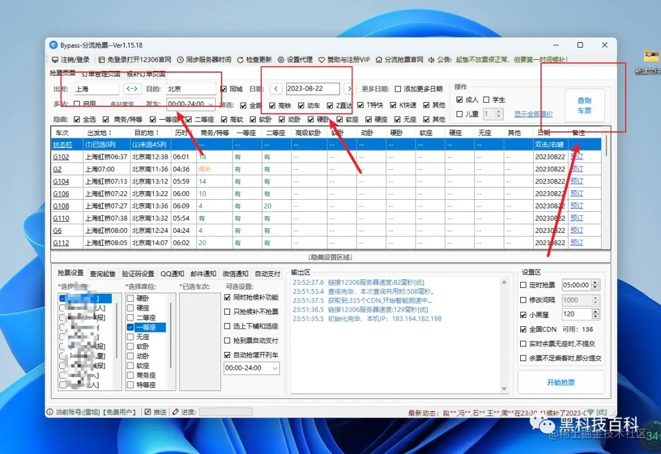Enable the 儿童 checkbox
The width and height of the screenshot is (661, 454).
(460, 114)
